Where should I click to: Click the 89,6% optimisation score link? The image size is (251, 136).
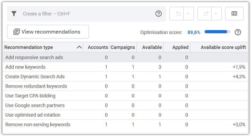click(194, 32)
